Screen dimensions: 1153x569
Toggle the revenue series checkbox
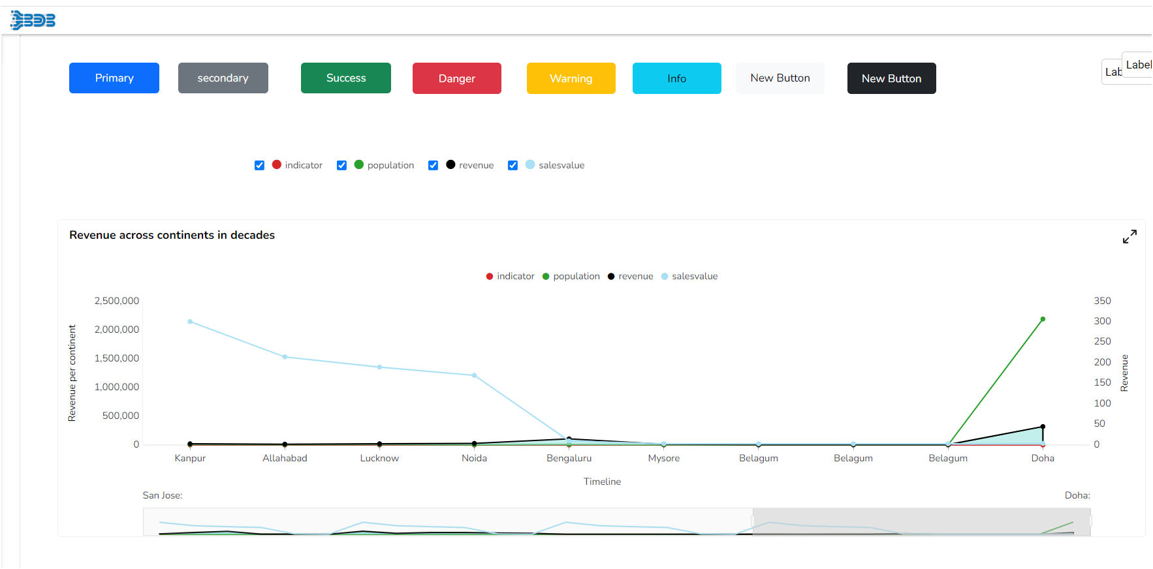[433, 166]
